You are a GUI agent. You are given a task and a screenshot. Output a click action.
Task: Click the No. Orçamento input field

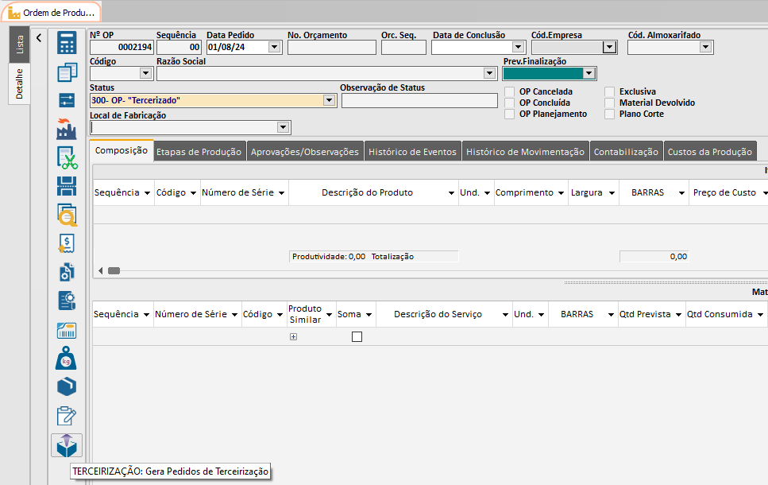pos(332,47)
